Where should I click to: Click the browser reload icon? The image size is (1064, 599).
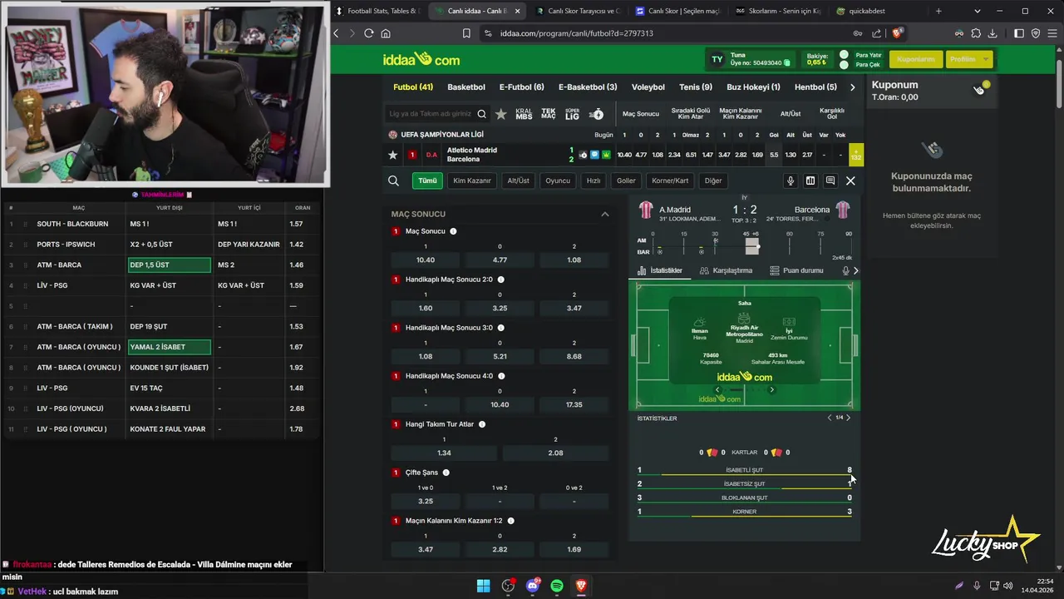(368, 33)
